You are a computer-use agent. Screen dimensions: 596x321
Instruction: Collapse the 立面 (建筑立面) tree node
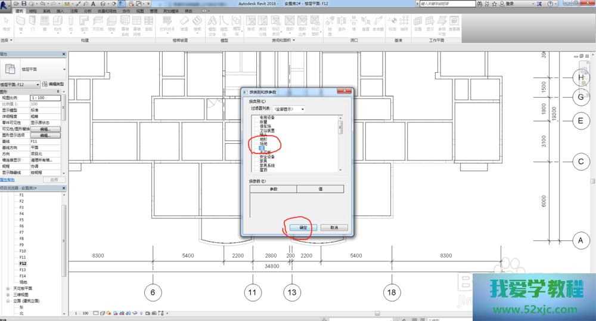(x=8, y=301)
